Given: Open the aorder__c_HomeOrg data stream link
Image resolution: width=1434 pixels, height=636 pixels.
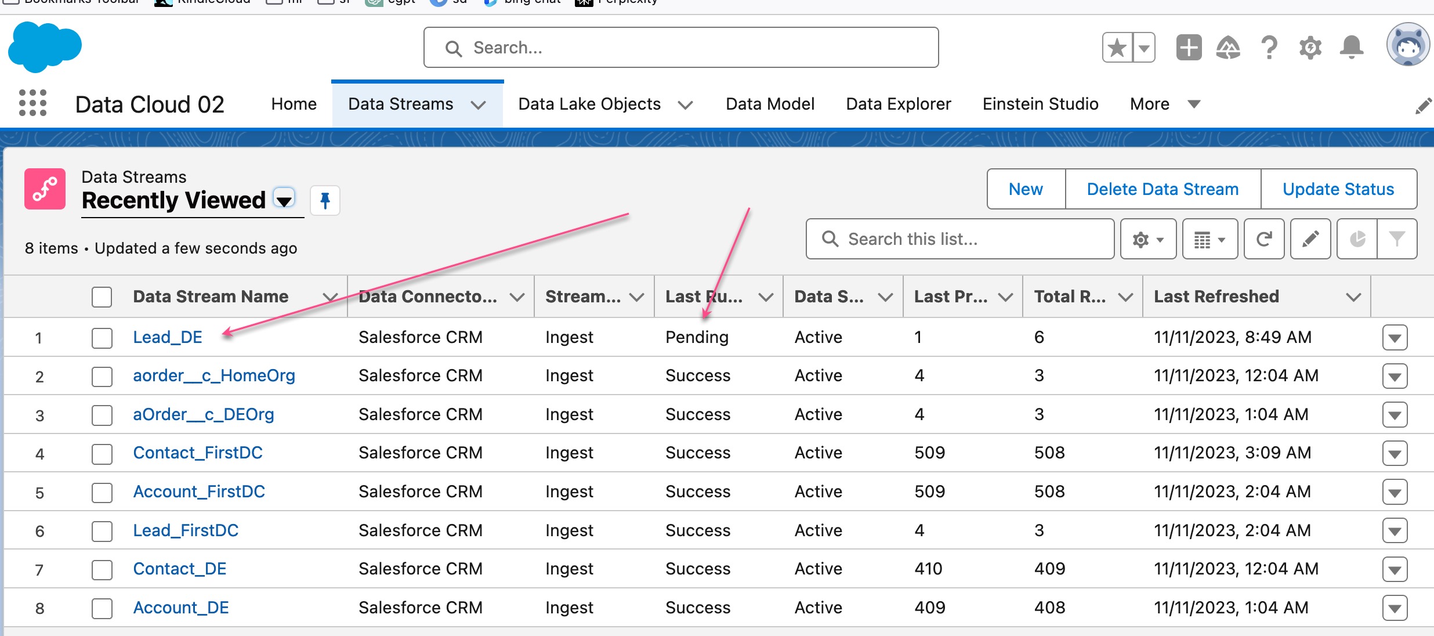Looking at the screenshot, I should [x=214, y=376].
